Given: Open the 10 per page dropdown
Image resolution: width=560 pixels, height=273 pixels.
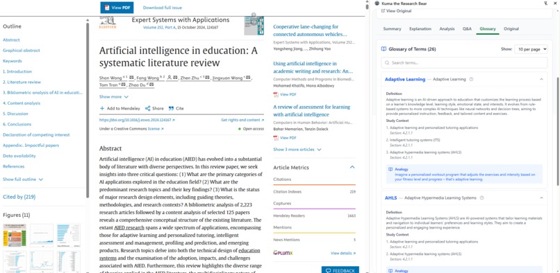Looking at the screenshot, I should (531, 49).
